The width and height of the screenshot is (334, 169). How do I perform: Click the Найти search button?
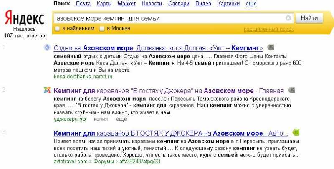click(x=309, y=18)
